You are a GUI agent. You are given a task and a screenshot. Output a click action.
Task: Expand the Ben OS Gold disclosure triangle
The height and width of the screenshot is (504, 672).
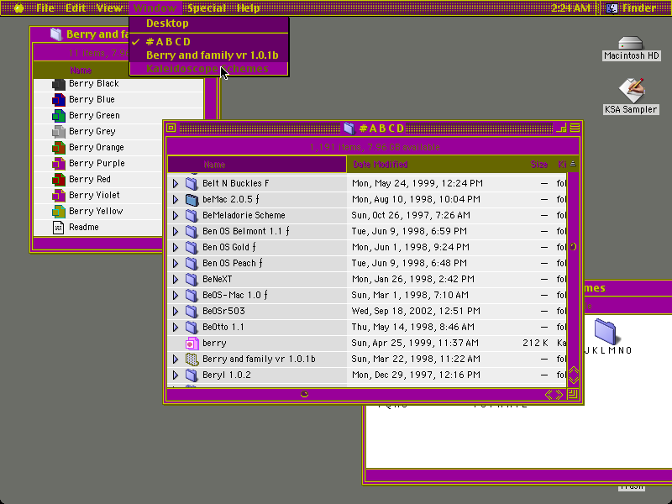coord(176,247)
